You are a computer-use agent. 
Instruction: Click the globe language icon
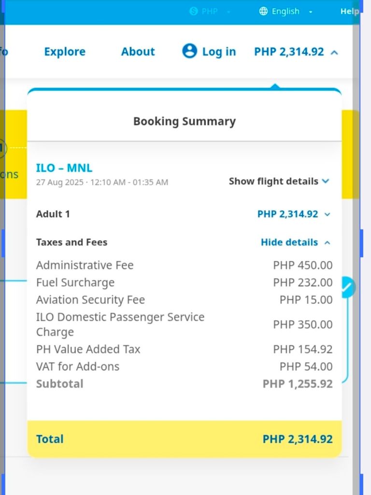pyautogui.click(x=263, y=11)
